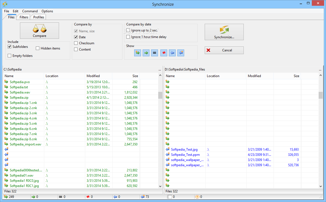
Task: Click status bar new-to-right count 249 icon
Action: coord(6,197)
